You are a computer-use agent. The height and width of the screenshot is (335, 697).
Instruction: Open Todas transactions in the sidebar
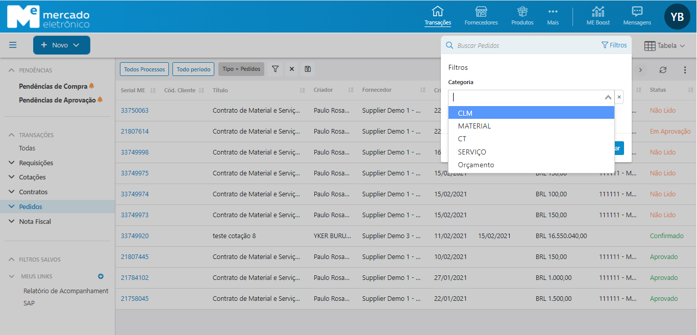pyautogui.click(x=27, y=148)
